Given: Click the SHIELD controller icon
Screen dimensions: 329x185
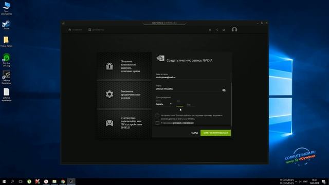Looking at the screenshot, I should [x=109, y=123].
